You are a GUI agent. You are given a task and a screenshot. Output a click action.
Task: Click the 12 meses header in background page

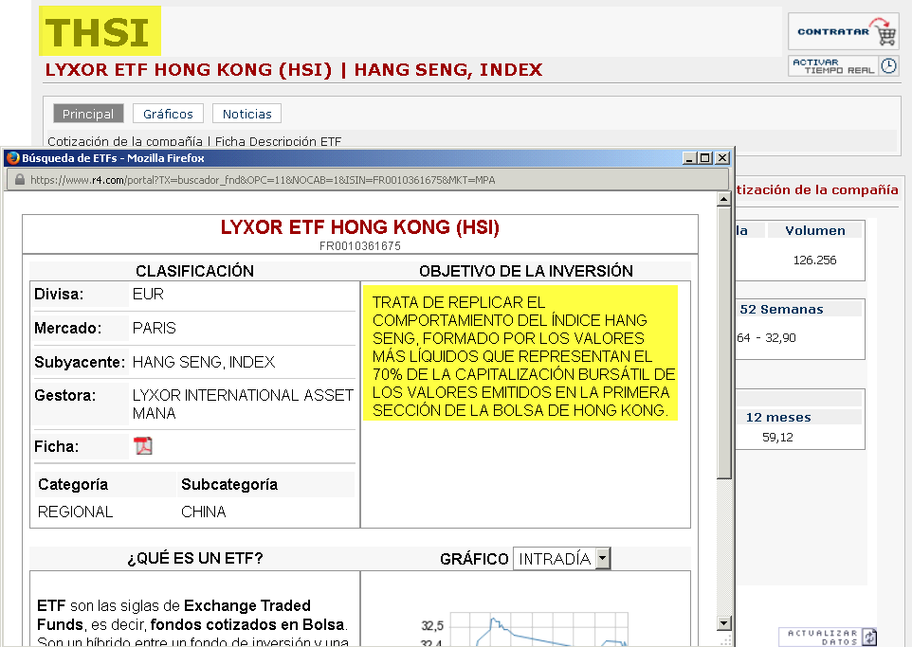778,418
